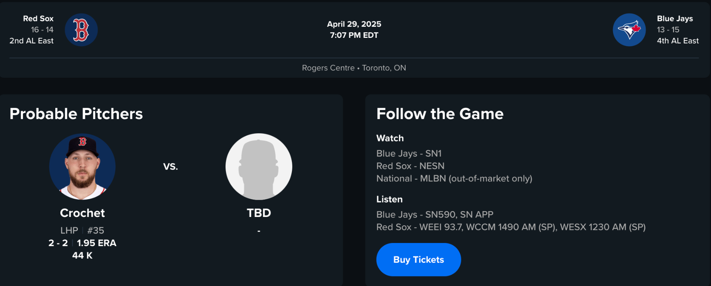
Task: Click the Red Sox NESN watch option
Action: coord(410,166)
